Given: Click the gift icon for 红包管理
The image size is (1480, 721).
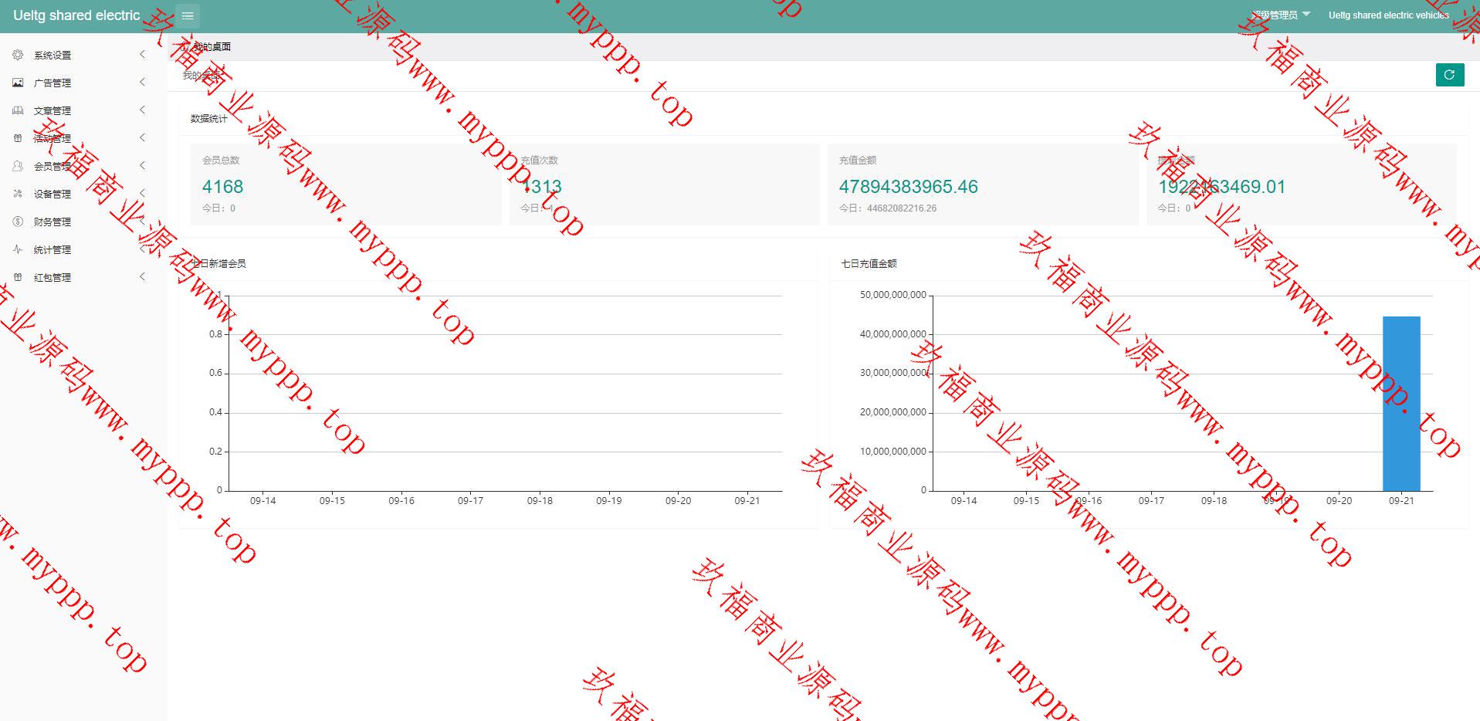Looking at the screenshot, I should 18,277.
